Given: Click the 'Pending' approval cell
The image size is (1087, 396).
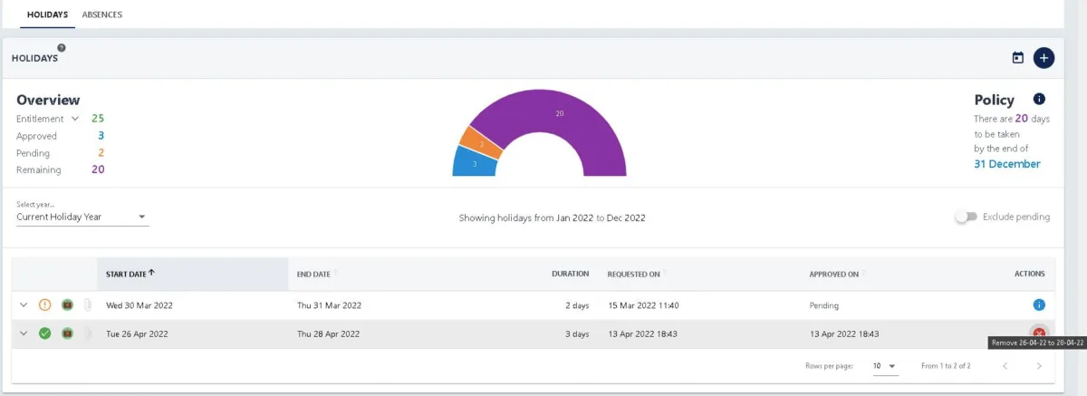Looking at the screenshot, I should [824, 305].
